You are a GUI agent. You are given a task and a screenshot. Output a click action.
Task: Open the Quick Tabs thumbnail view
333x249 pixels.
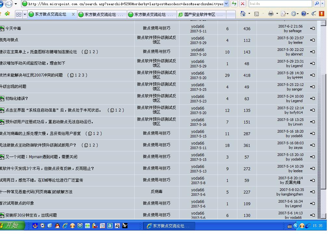tap(19, 14)
